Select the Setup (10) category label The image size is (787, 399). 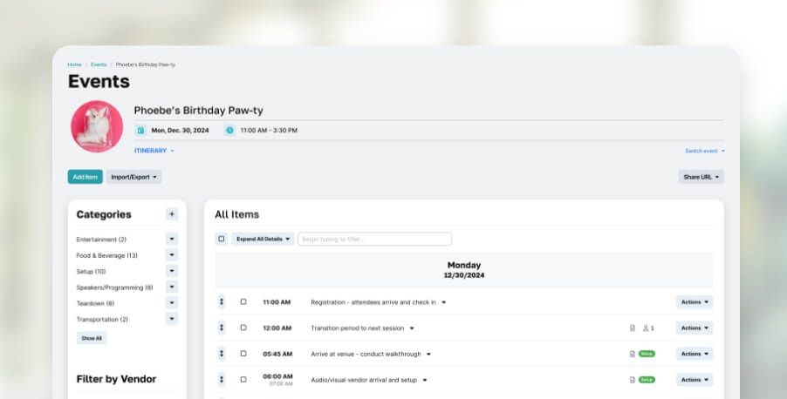tap(91, 272)
